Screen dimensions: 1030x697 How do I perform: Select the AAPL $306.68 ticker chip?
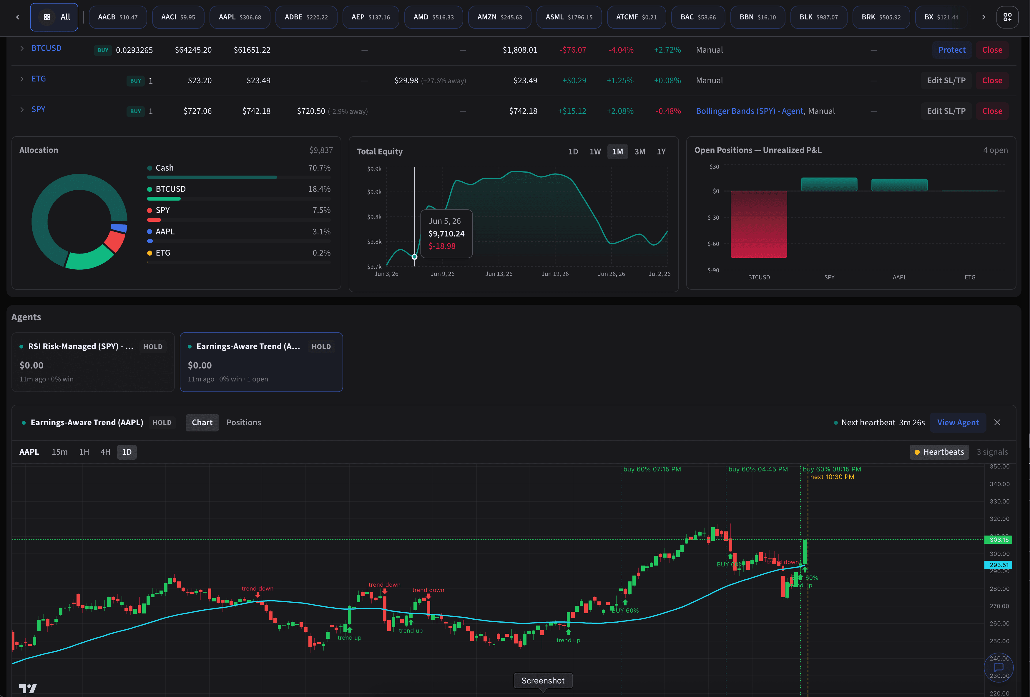tap(240, 17)
